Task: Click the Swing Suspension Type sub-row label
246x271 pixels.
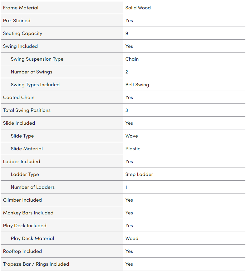Action: [37, 59]
